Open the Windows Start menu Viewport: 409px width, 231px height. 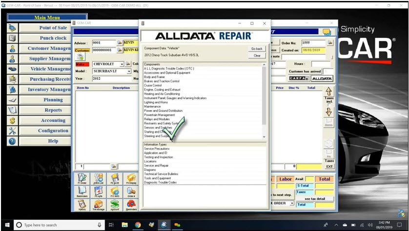7,225
